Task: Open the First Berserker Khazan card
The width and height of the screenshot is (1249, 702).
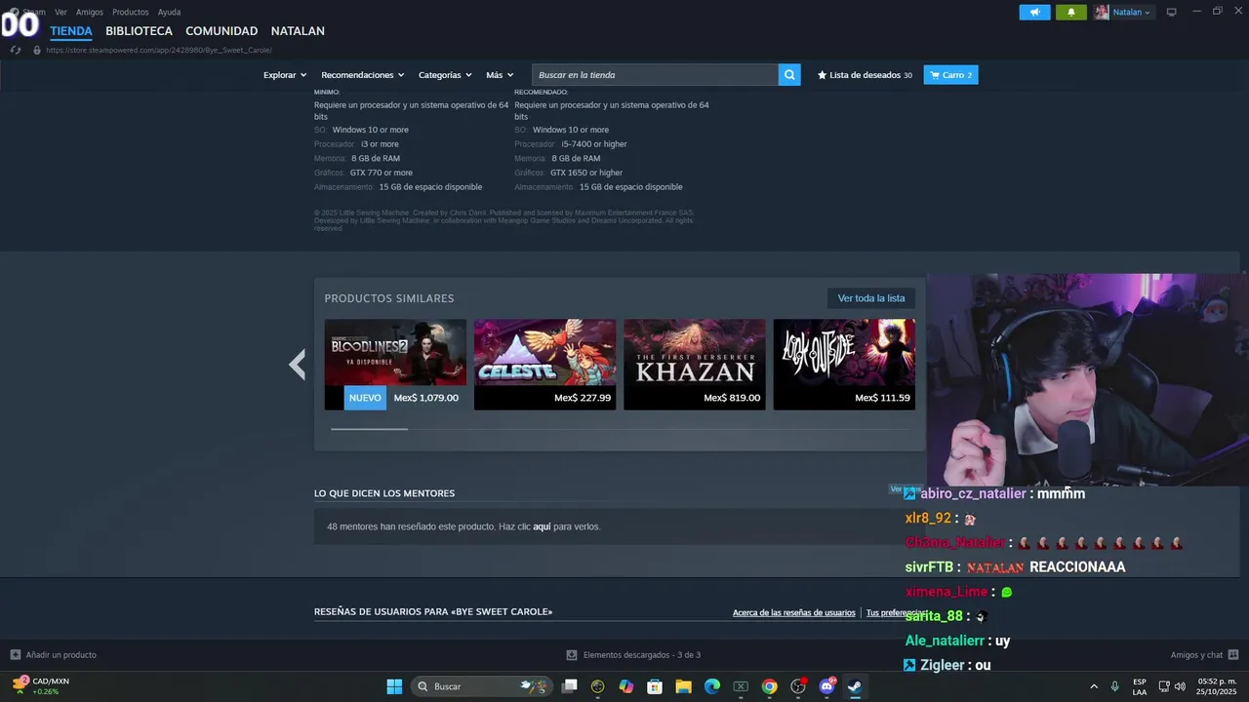Action: (x=695, y=365)
